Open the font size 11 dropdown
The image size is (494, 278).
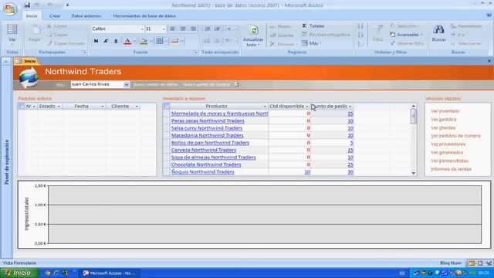(x=164, y=29)
